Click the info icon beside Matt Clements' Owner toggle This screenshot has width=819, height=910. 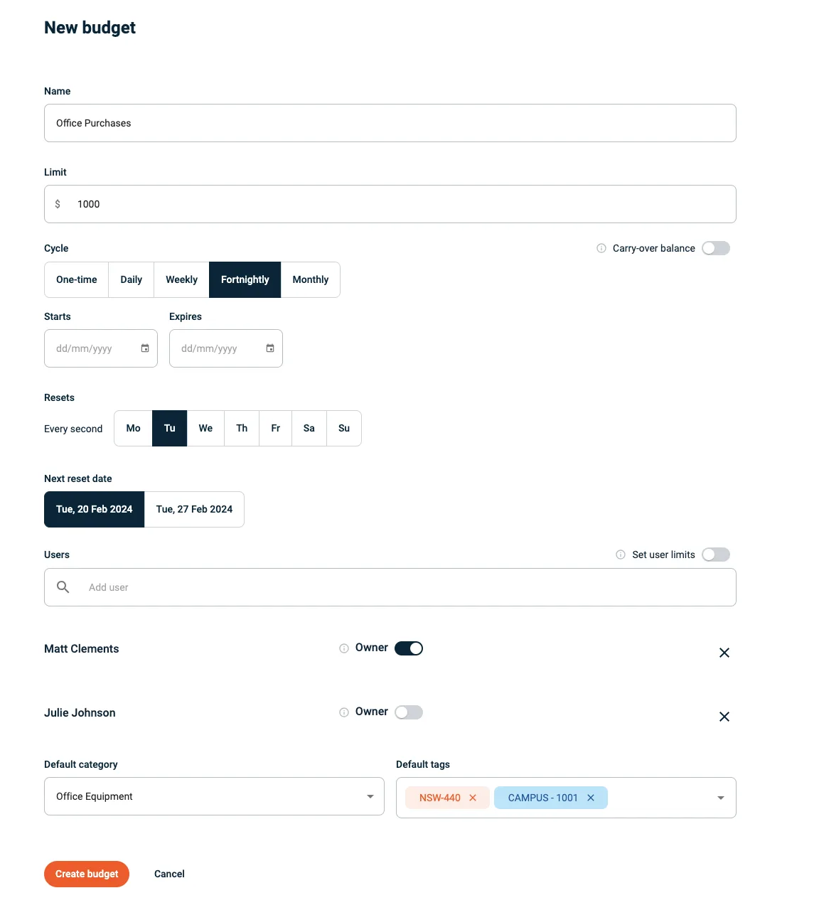[343, 648]
